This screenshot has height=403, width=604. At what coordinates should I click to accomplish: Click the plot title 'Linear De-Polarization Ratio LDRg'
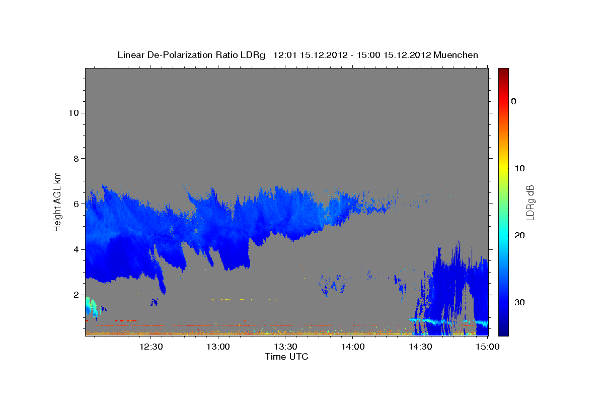191,55
